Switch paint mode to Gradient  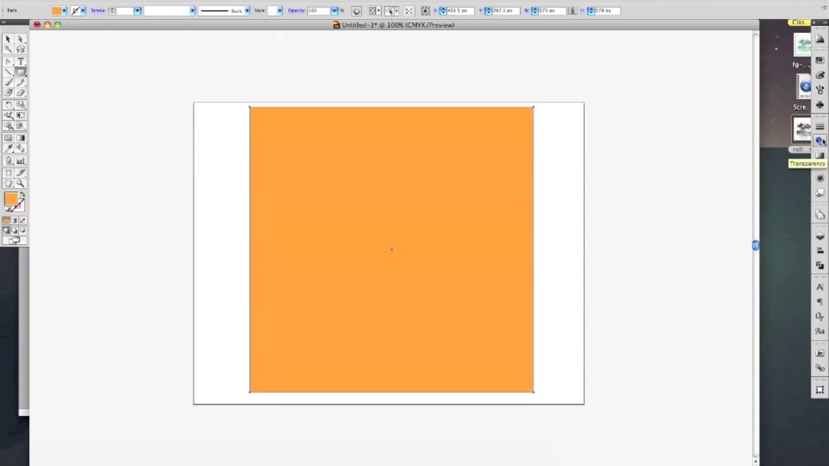point(14,221)
